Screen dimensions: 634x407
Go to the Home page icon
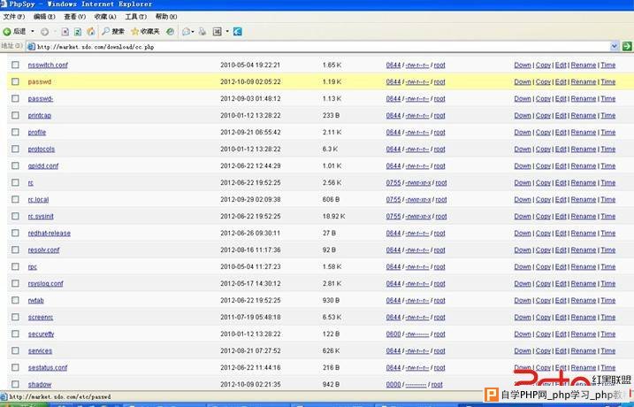pyautogui.click(x=91, y=32)
